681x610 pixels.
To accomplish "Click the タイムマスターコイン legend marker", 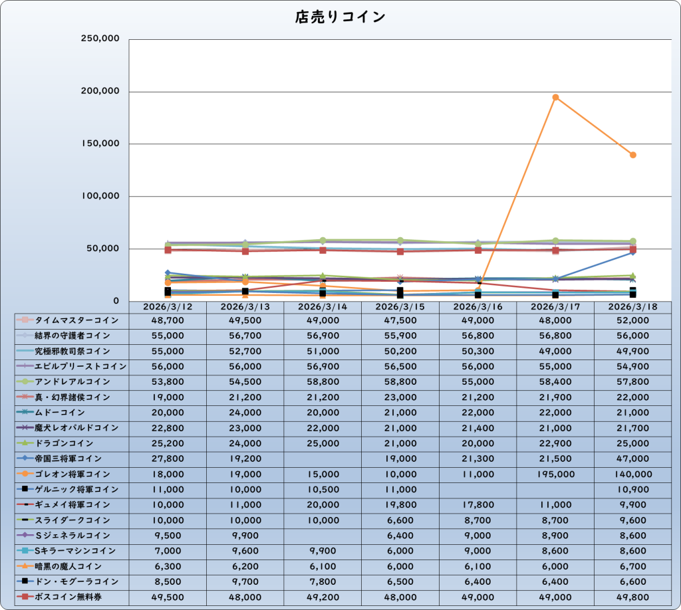I will click(25, 320).
